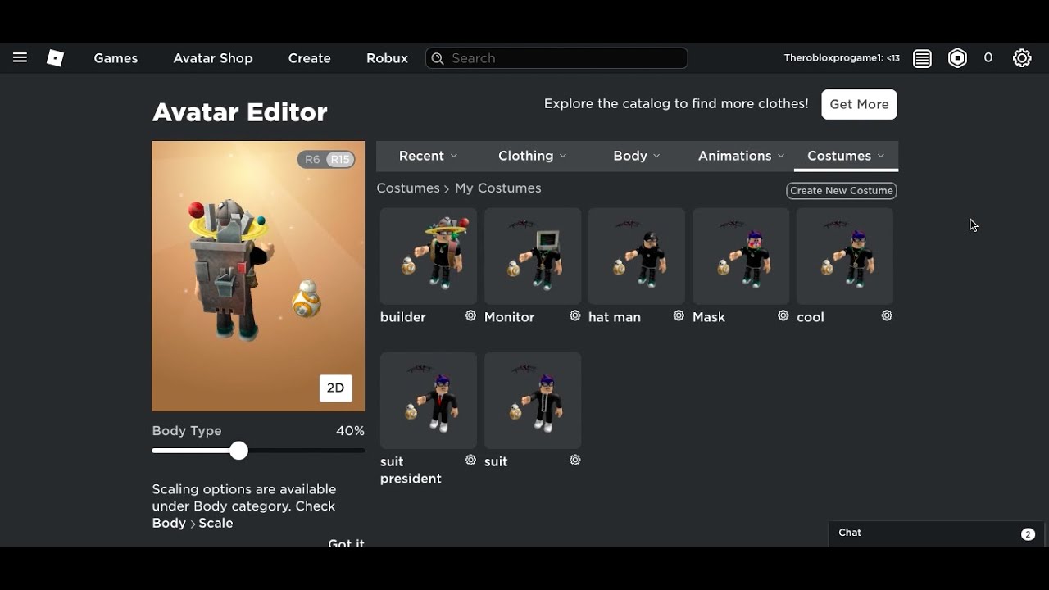Viewport: 1049px width, 590px height.
Task: Expand the Body dropdown tab
Action: pos(637,156)
